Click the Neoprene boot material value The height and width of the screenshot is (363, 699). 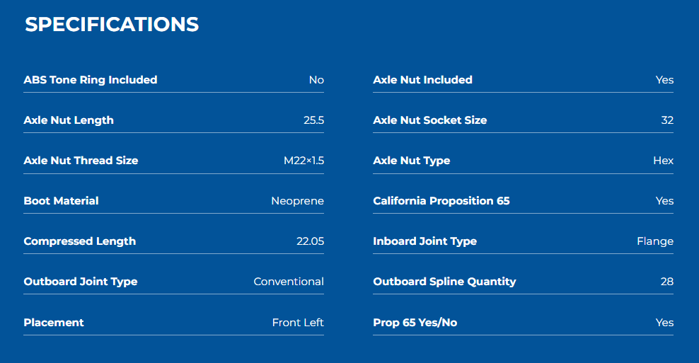pyautogui.click(x=297, y=201)
